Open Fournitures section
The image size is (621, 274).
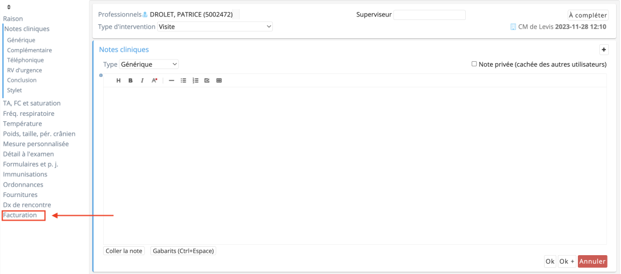[20, 195]
